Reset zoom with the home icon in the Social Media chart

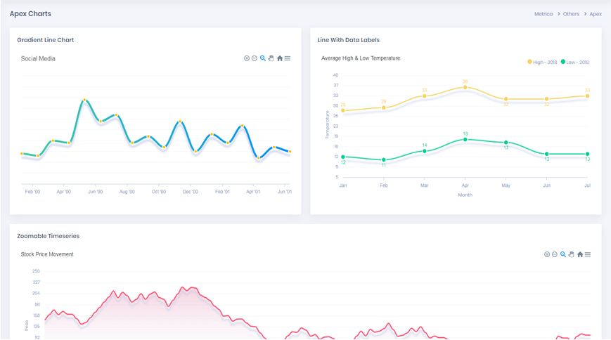tap(280, 58)
